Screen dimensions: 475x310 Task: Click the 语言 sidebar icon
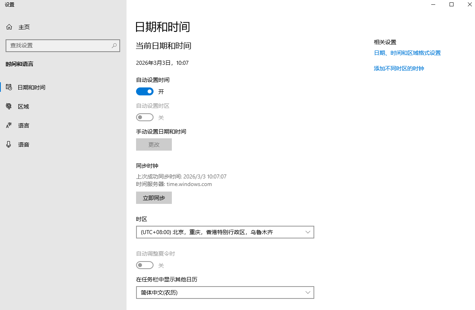click(x=9, y=125)
